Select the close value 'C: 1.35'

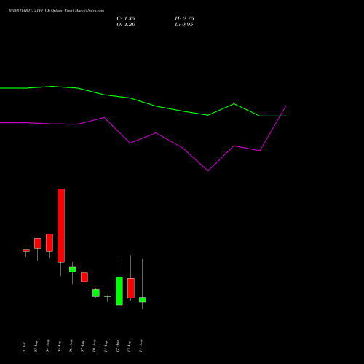click(x=126, y=19)
